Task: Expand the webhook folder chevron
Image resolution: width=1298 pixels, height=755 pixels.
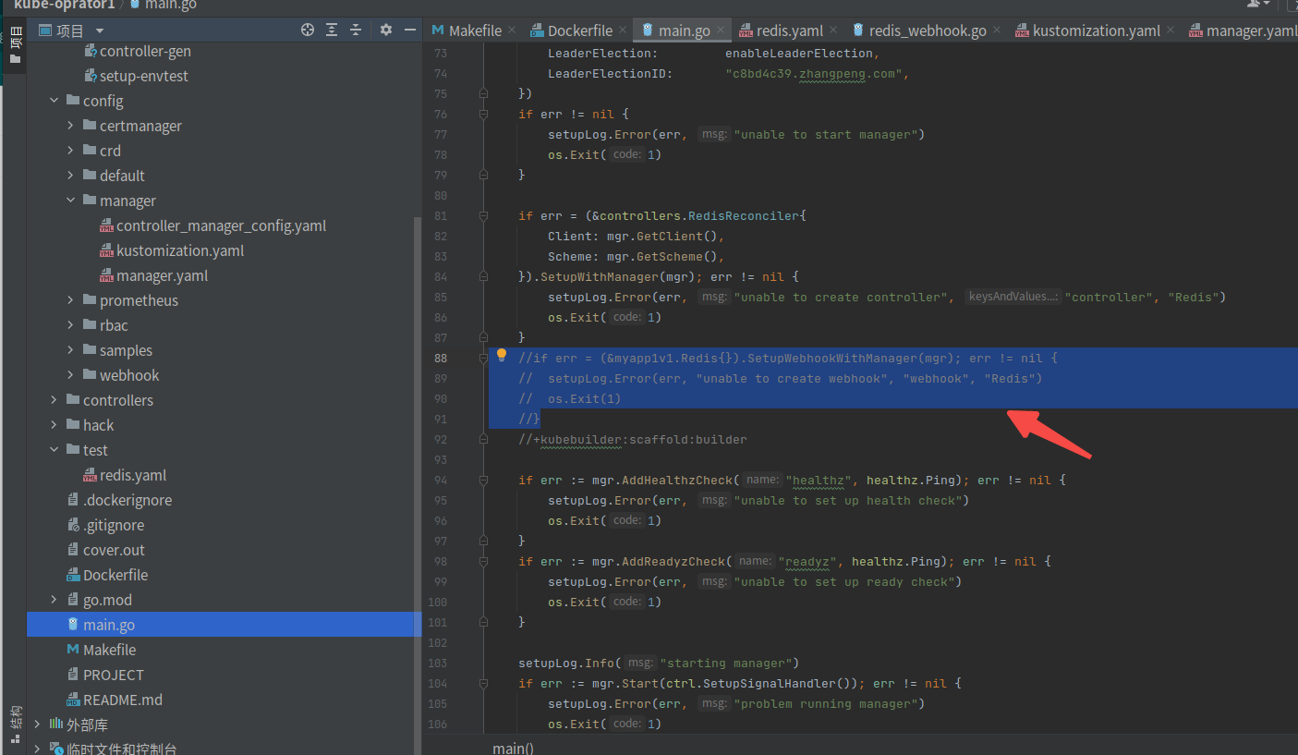Action: 71,375
